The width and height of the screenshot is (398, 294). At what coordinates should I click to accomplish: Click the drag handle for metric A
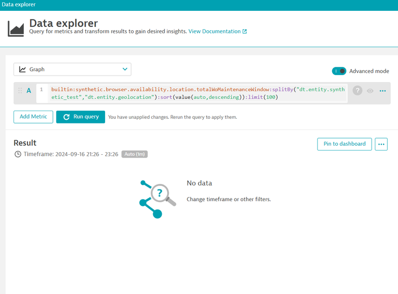(20, 91)
